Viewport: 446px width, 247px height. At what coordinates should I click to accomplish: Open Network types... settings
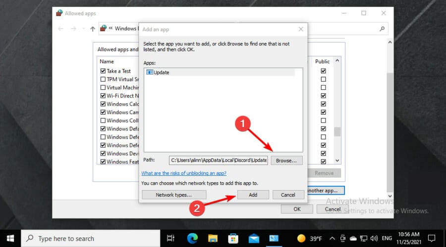pos(174,195)
